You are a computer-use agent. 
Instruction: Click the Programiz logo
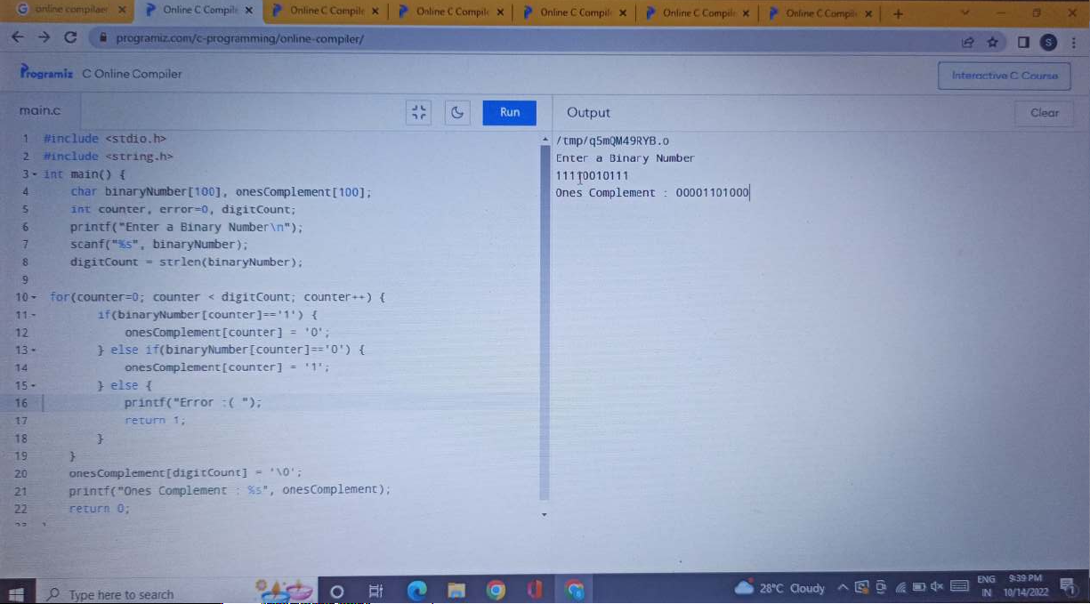[46, 74]
